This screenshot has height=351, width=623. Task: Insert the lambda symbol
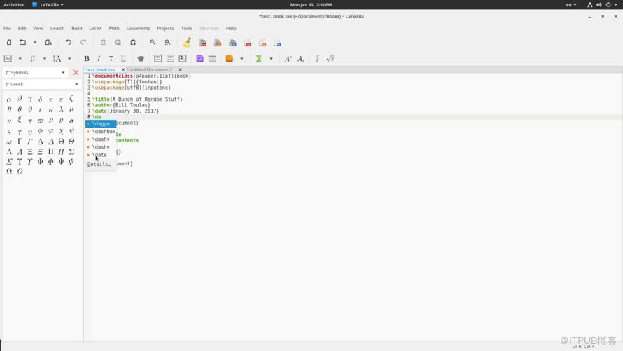[61, 110]
